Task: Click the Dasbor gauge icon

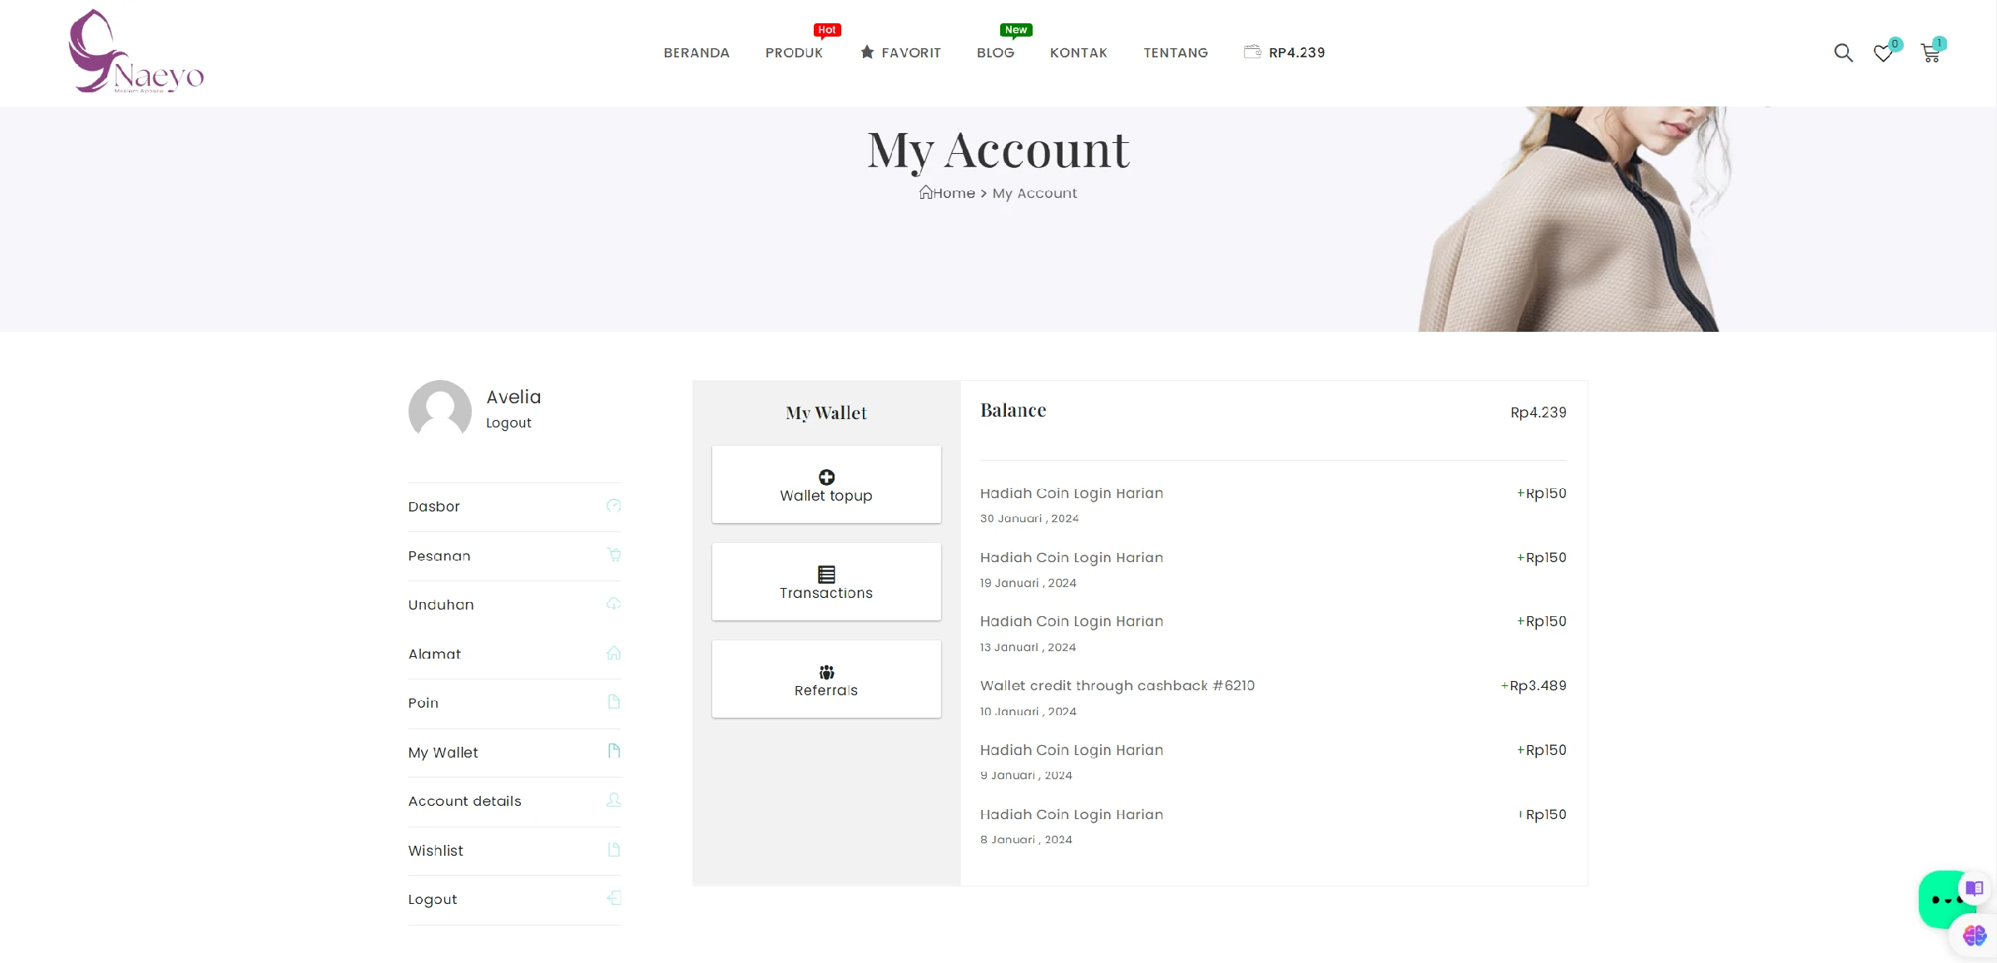Action: tap(614, 506)
